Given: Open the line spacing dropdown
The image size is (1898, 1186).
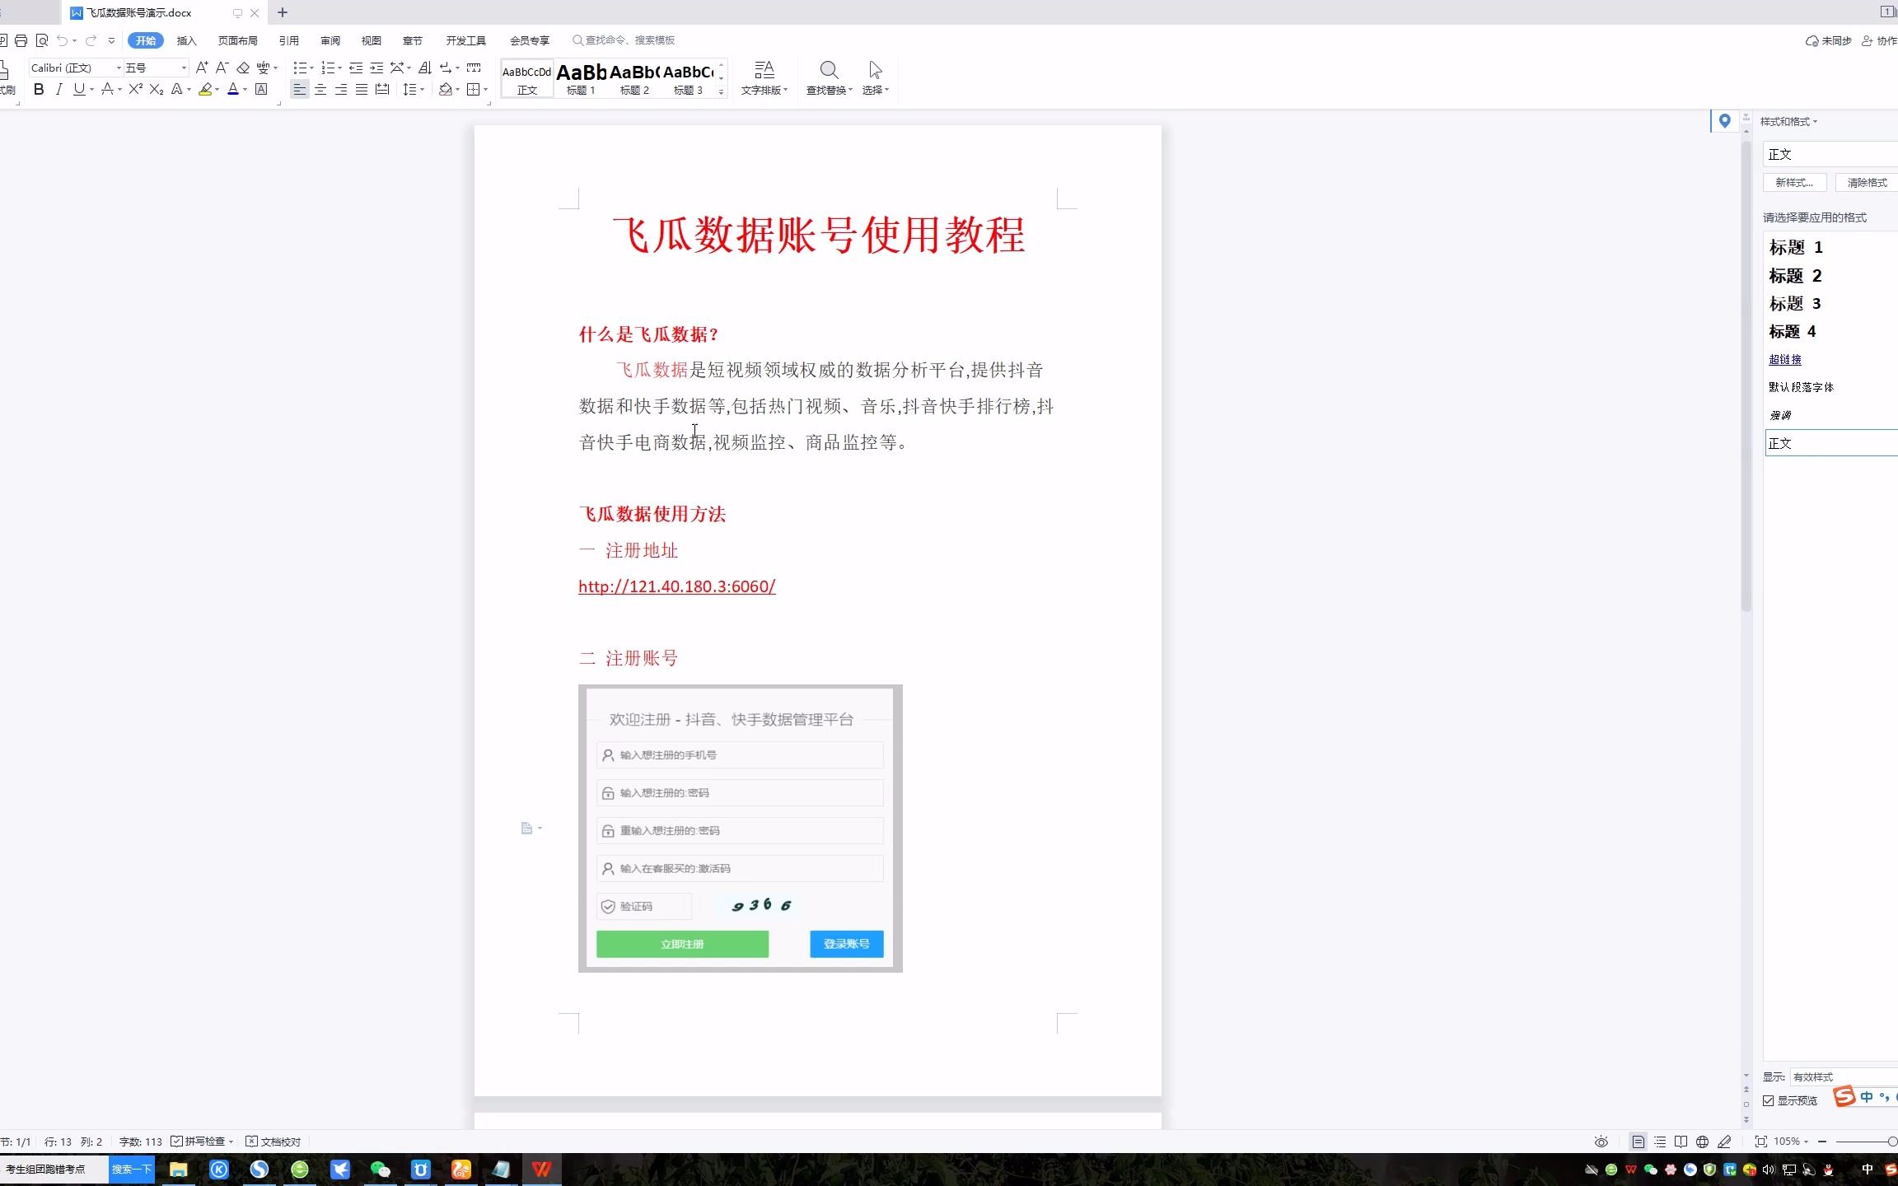Looking at the screenshot, I should coord(413,89).
